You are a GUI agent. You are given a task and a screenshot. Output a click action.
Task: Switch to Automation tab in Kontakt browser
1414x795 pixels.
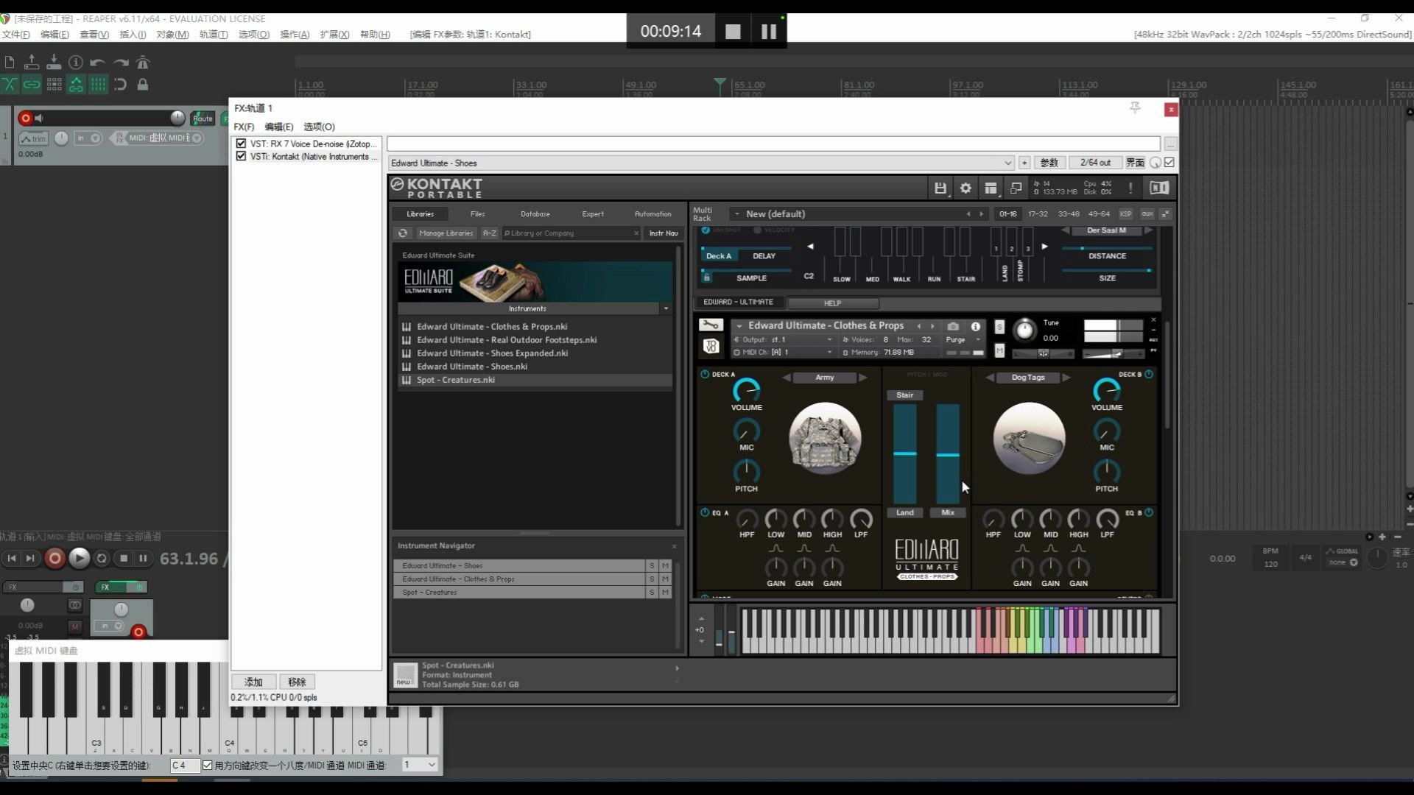653,214
